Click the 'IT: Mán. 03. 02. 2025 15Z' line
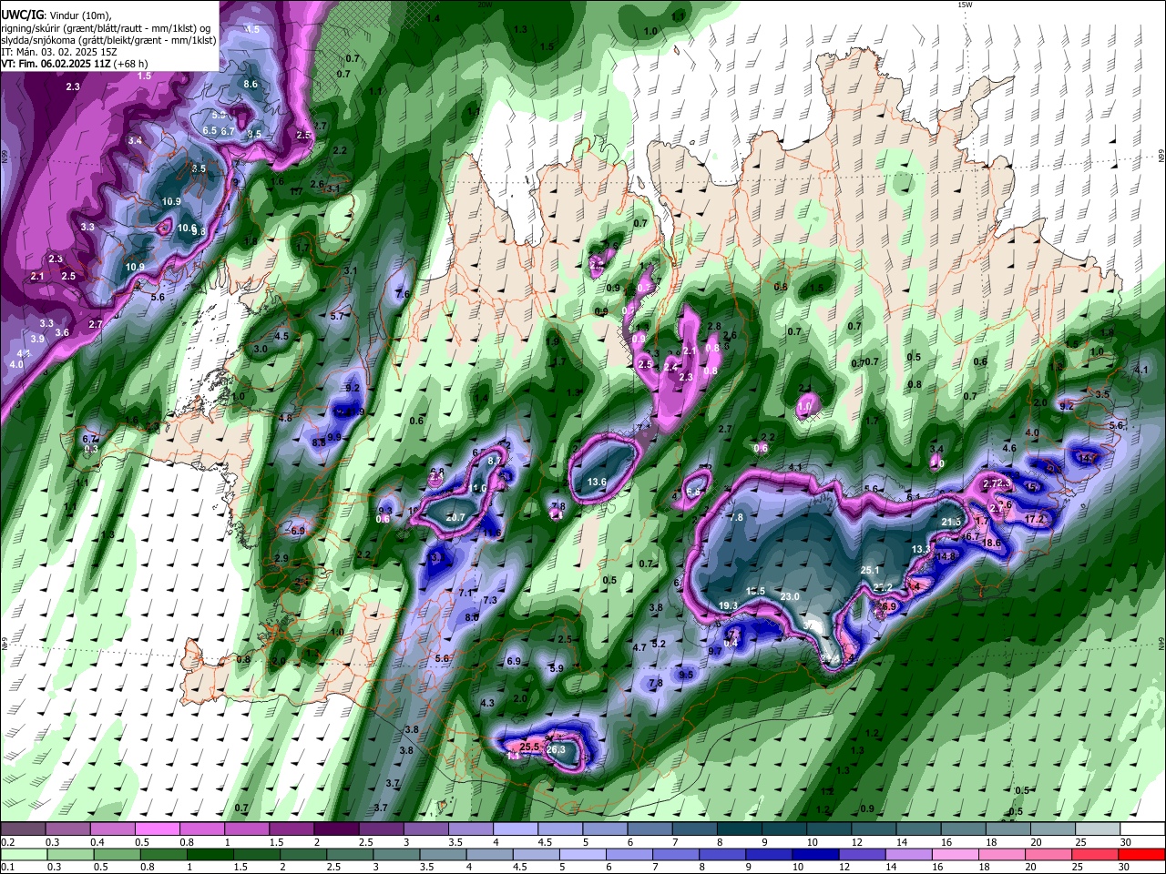The image size is (1166, 874). [57, 52]
